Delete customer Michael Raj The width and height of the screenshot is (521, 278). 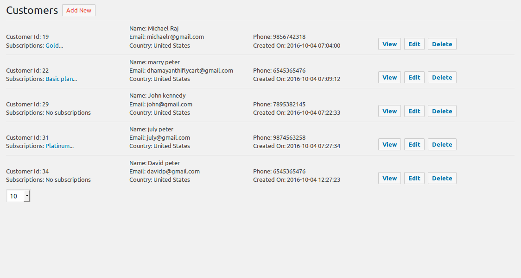[442, 44]
